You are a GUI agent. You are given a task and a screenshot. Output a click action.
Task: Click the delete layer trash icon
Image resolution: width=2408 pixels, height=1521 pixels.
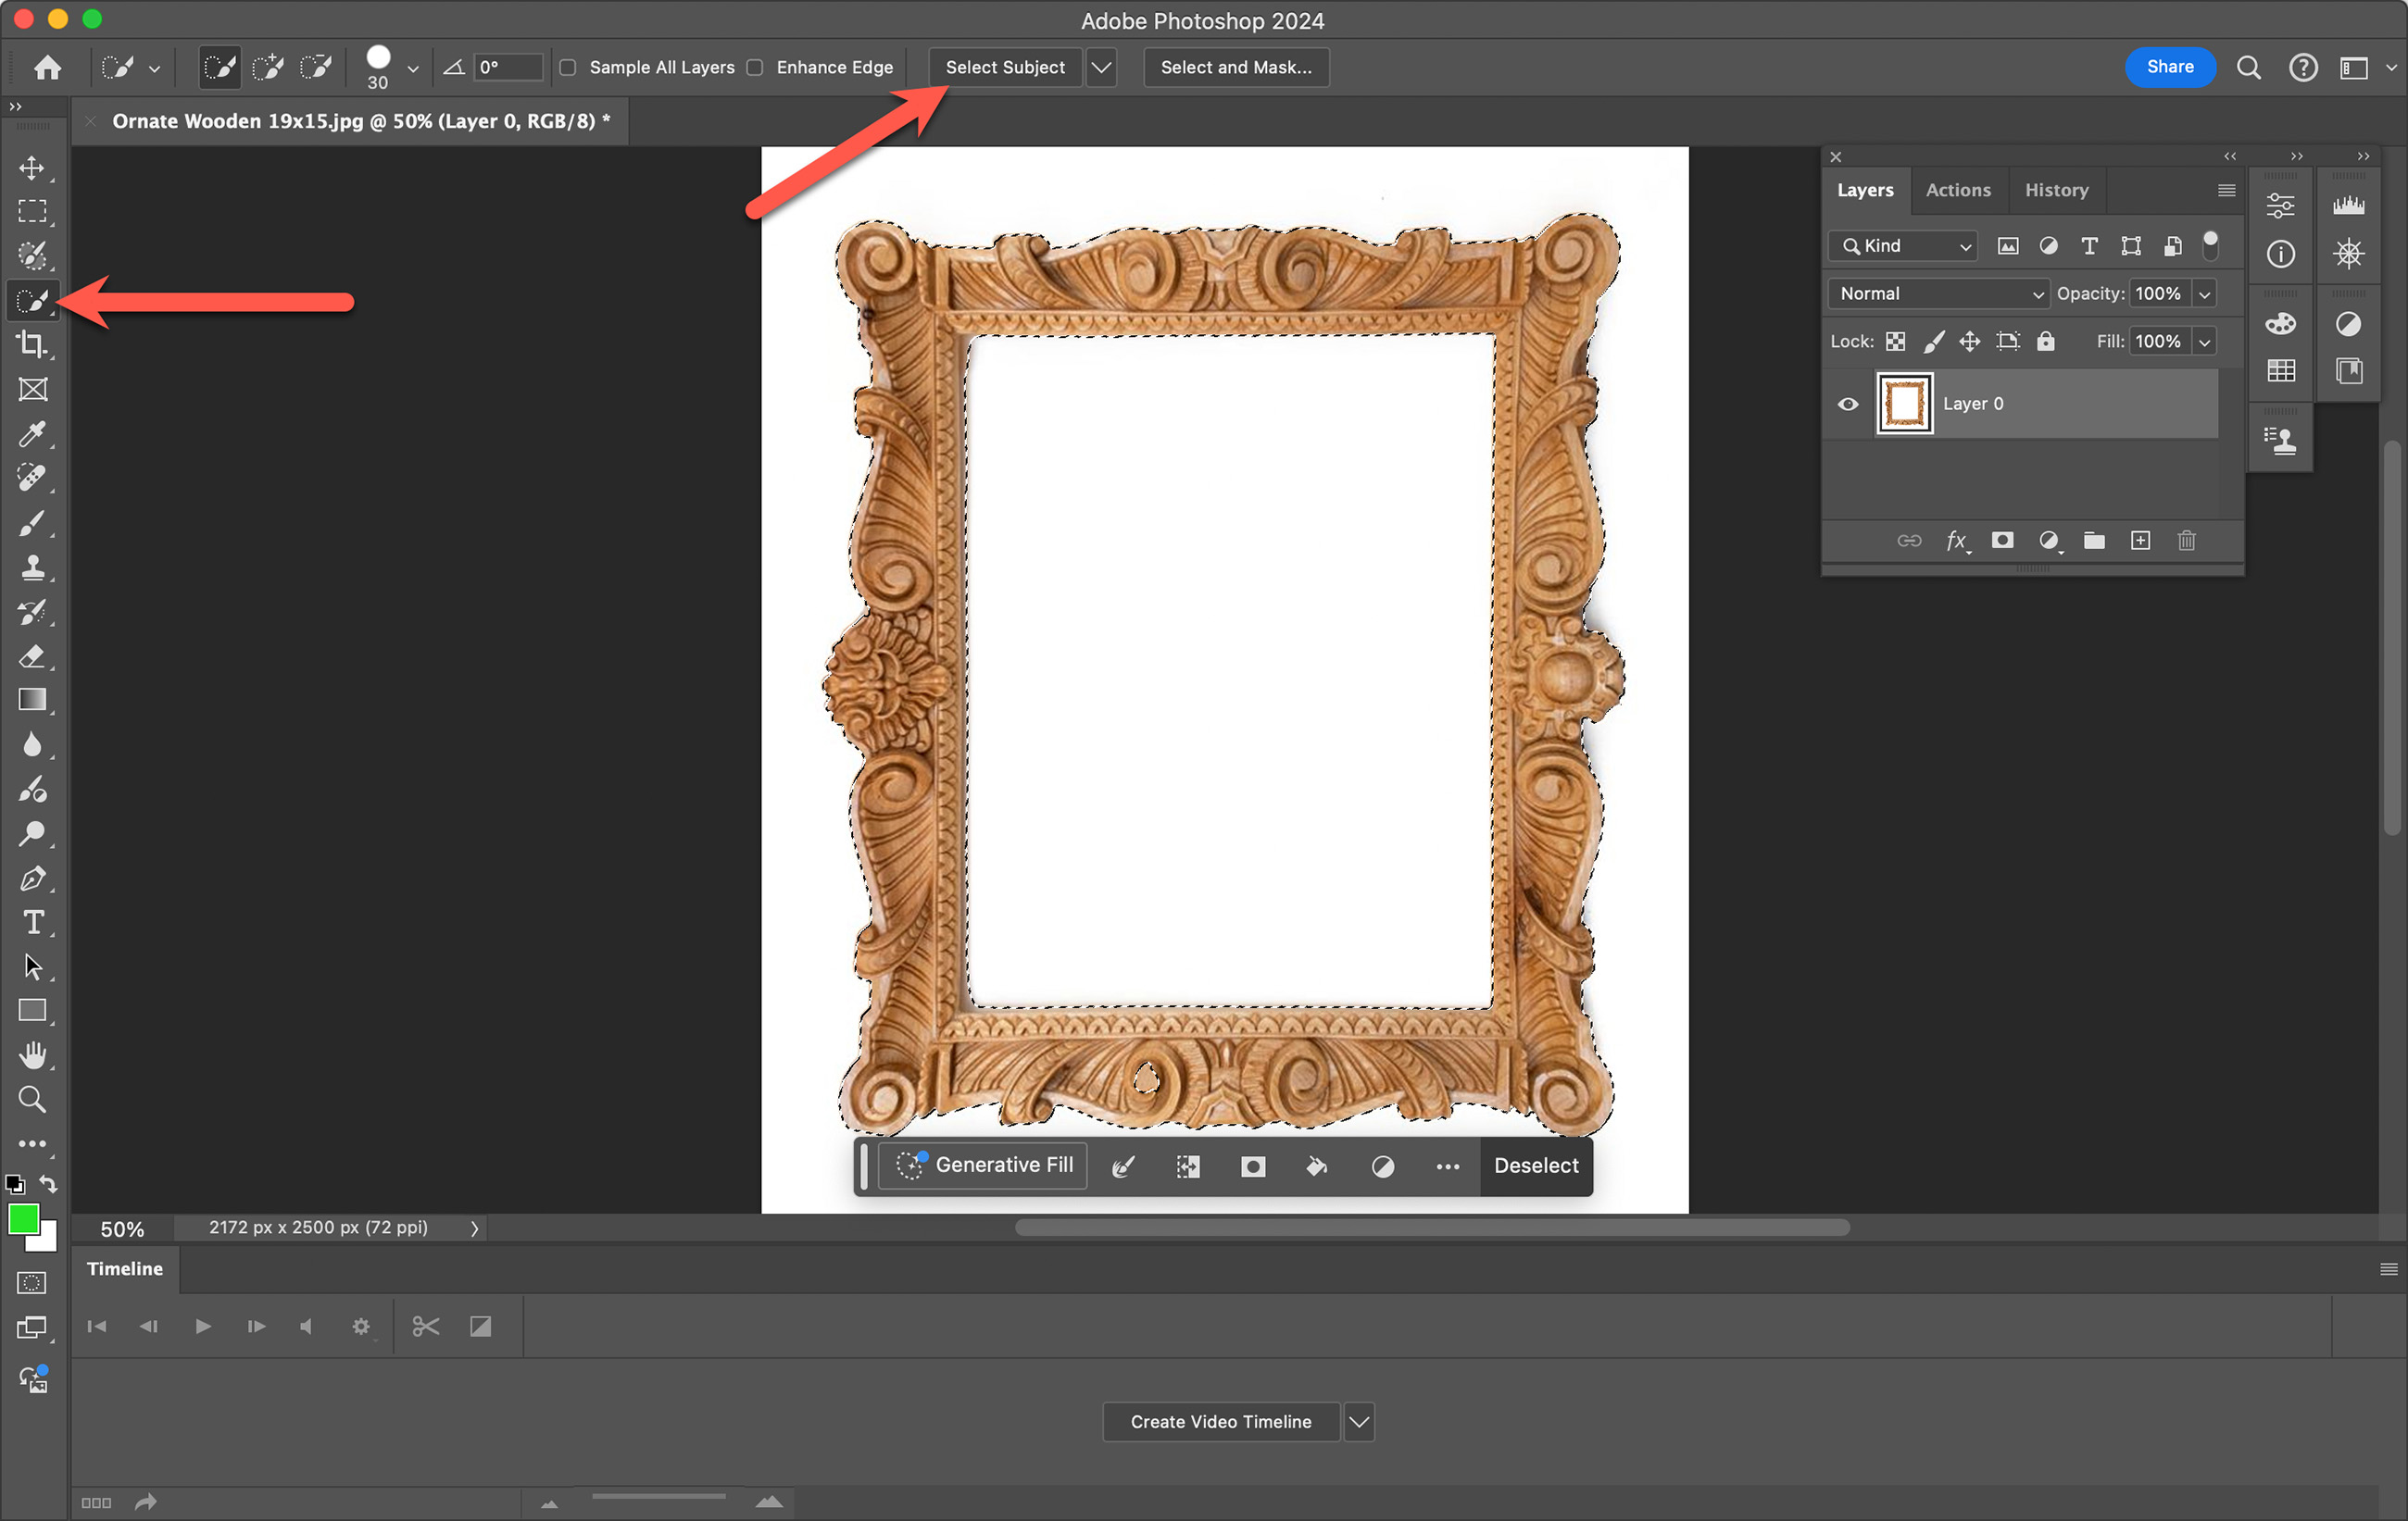[x=2186, y=541]
